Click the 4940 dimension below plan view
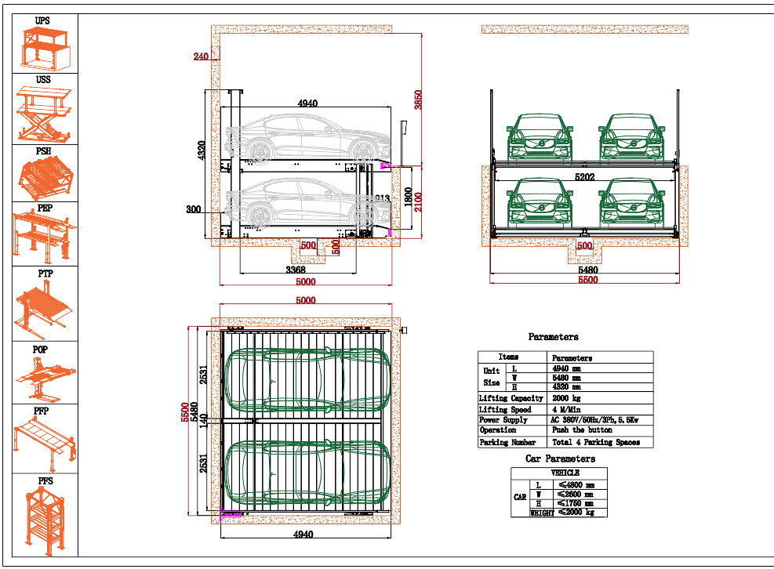The image size is (774, 569). (303, 534)
